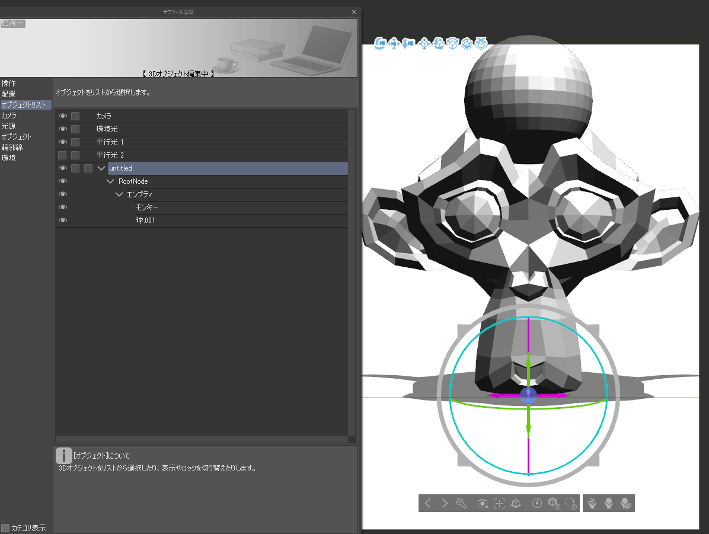Toggle visibility of カメラ row
Viewport: 709px width, 534px height.
(x=62, y=116)
